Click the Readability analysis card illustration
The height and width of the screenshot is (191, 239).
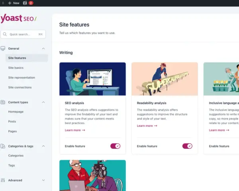[165, 79]
